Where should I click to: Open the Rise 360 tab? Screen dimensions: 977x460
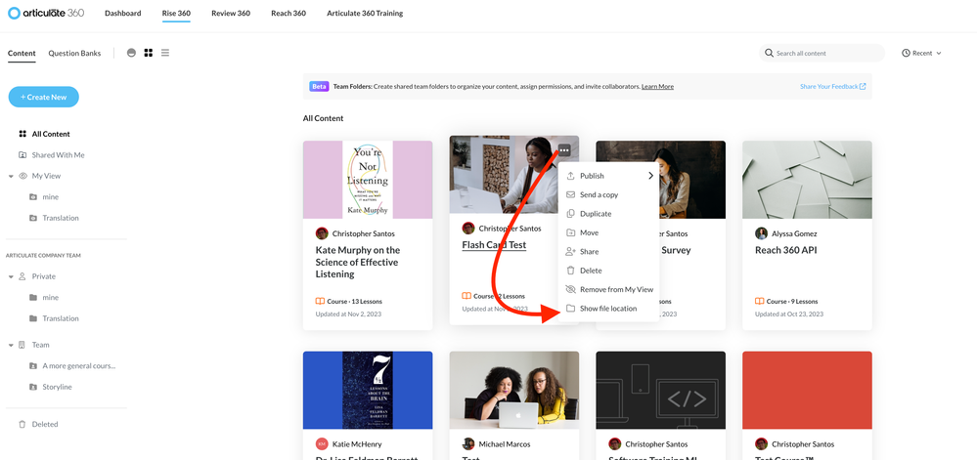176,13
